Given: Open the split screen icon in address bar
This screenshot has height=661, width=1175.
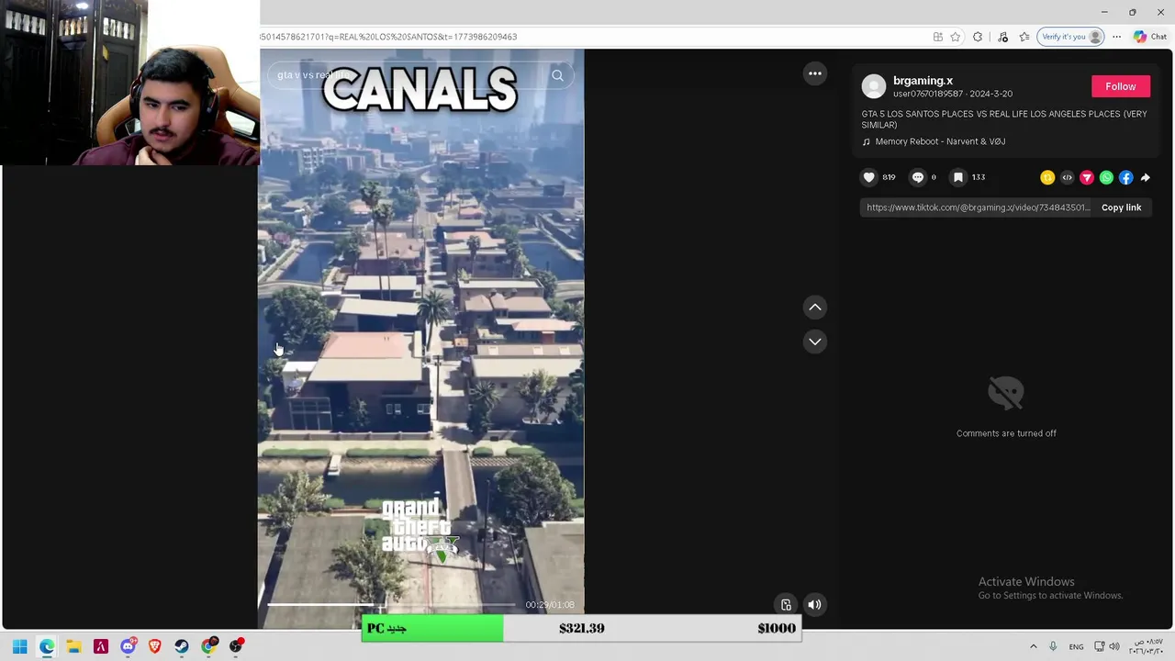Looking at the screenshot, I should pyautogui.click(x=937, y=37).
